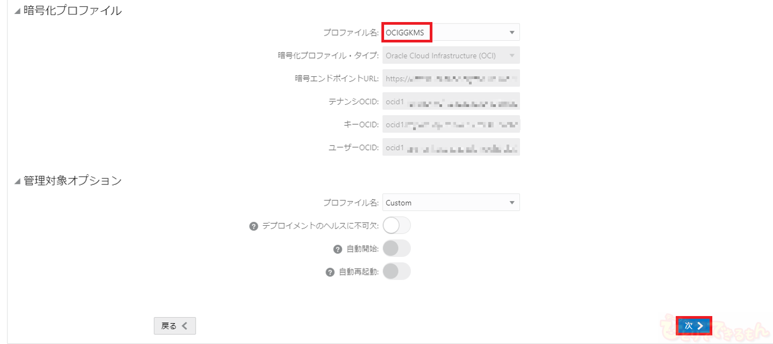The width and height of the screenshot is (773, 344).
Task: Enable the 自動再起動 switch
Action: [396, 271]
